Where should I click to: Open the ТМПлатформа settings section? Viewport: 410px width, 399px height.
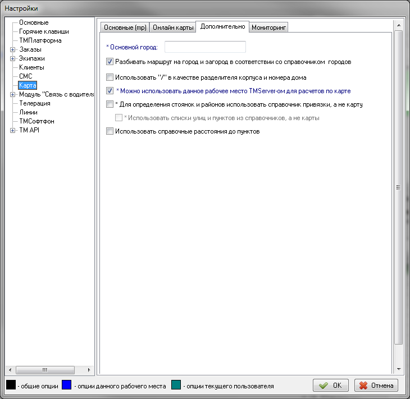(x=40, y=40)
